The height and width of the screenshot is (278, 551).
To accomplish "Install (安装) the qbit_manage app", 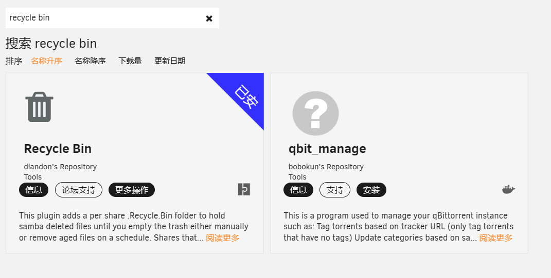I will click(x=371, y=190).
